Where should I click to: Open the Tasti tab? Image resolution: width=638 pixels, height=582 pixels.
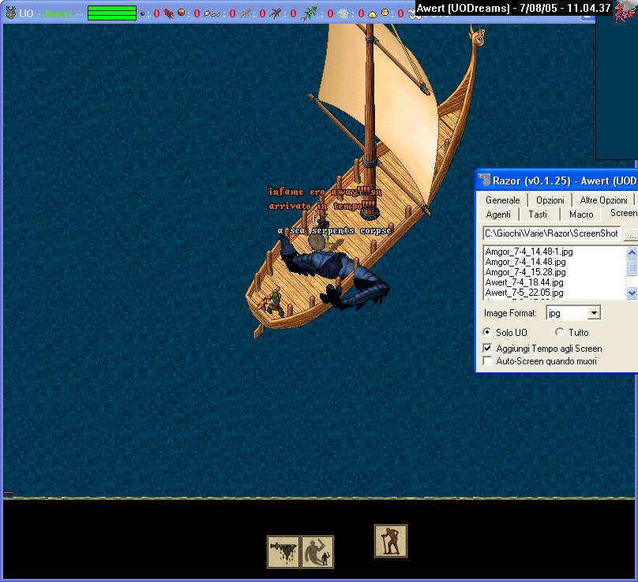click(538, 215)
